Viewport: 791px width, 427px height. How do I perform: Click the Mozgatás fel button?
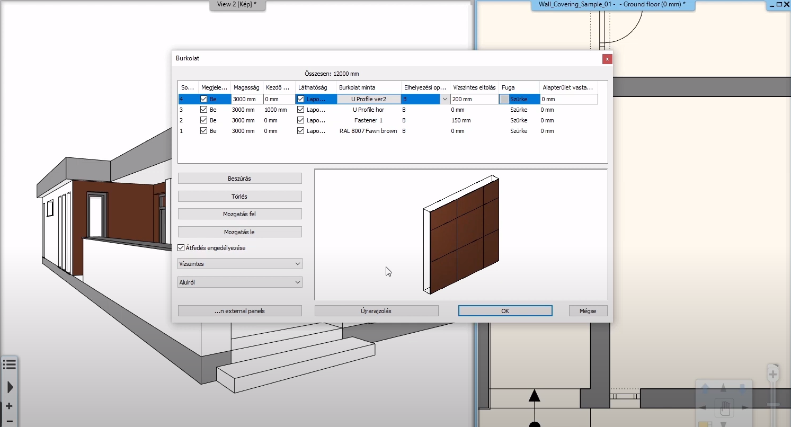[x=240, y=214]
